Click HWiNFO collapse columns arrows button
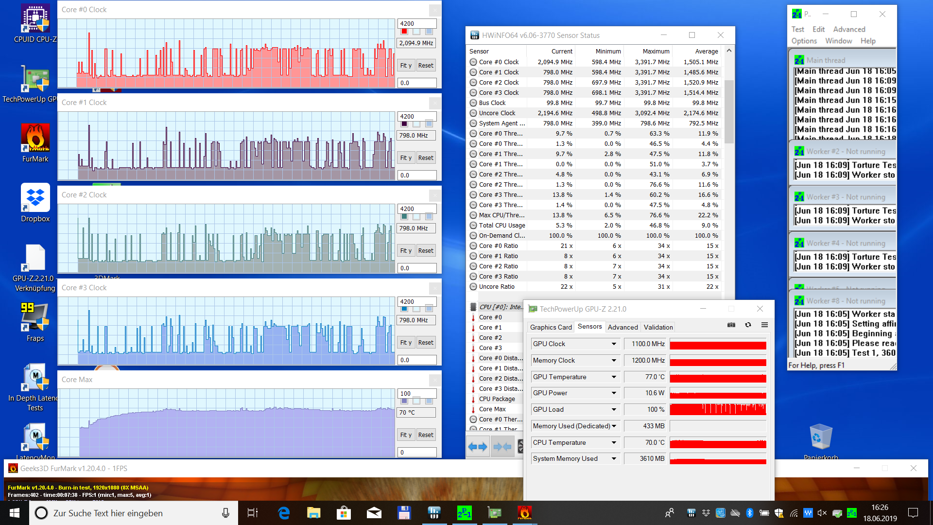 tap(502, 446)
